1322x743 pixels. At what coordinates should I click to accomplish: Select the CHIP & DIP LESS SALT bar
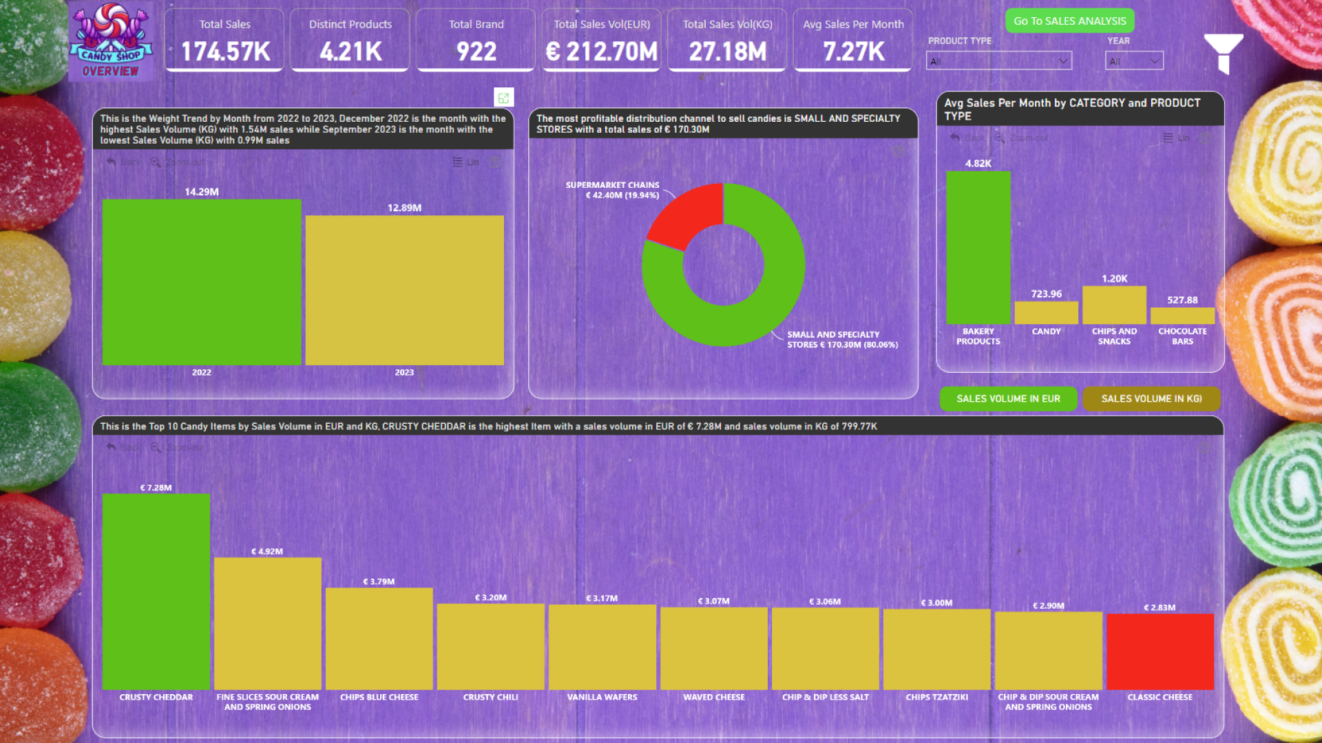pyautogui.click(x=826, y=649)
